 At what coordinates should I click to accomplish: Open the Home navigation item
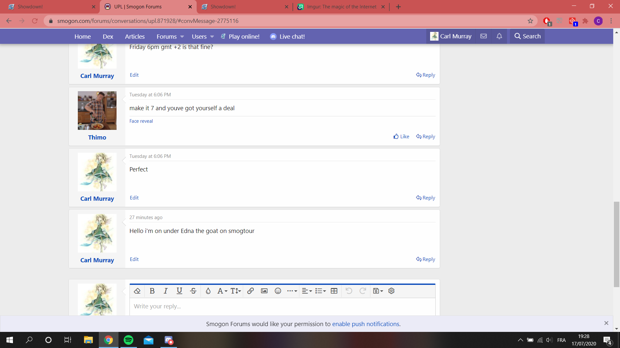tap(83, 36)
